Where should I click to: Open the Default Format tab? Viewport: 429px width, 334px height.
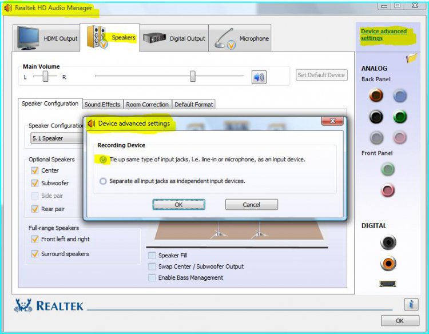194,105
